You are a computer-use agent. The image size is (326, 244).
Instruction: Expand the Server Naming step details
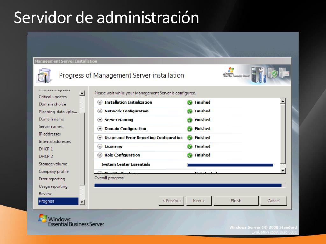(100, 120)
